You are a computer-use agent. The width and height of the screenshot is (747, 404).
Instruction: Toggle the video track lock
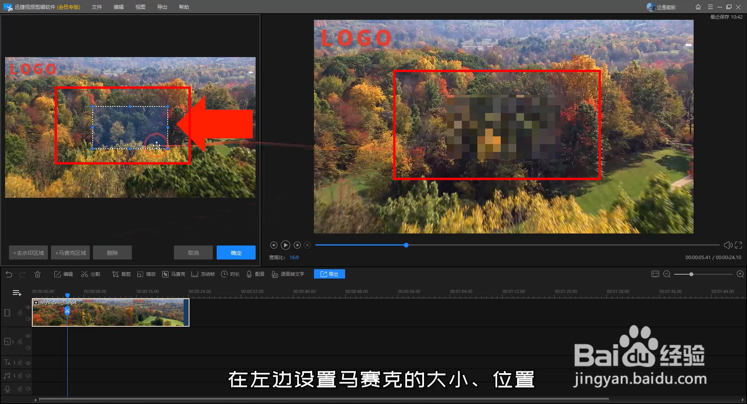coord(20,313)
